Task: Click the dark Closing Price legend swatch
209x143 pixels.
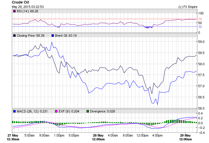Action: tap(14, 36)
